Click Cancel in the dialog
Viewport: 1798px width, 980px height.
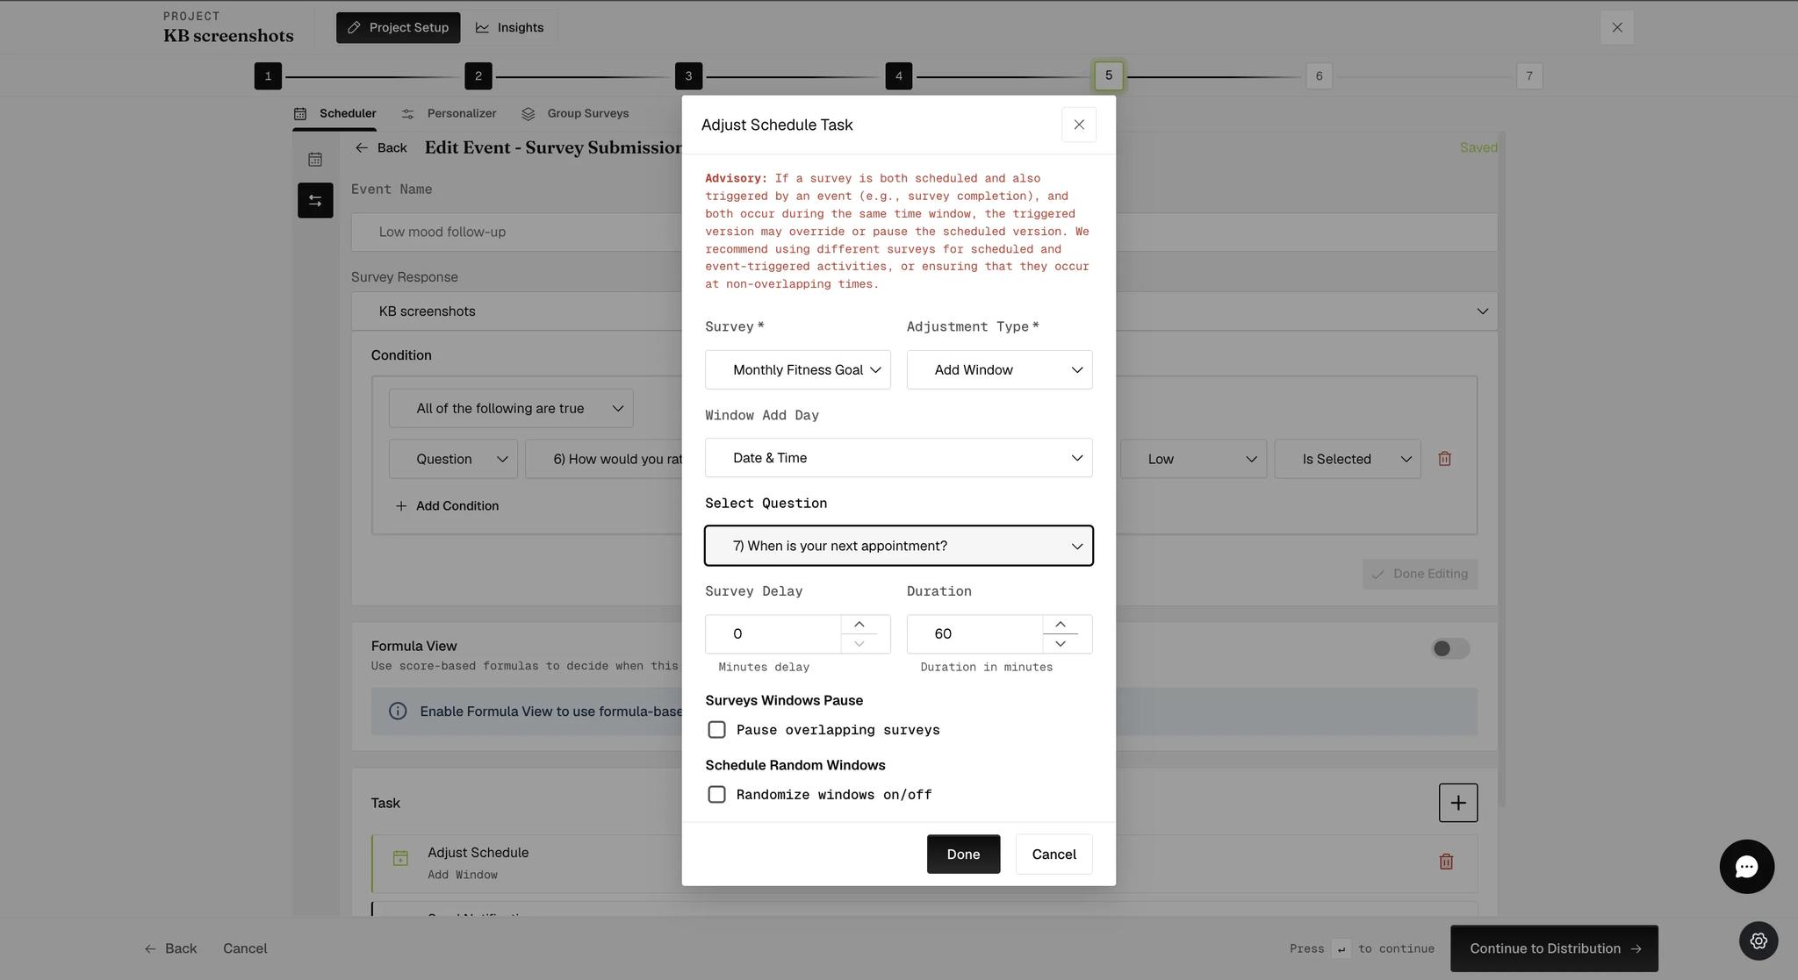tap(1054, 855)
